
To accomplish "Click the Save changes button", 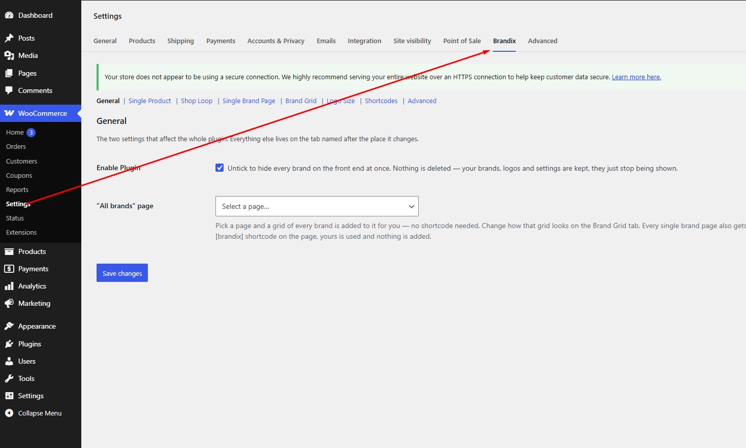I will click(x=122, y=273).
